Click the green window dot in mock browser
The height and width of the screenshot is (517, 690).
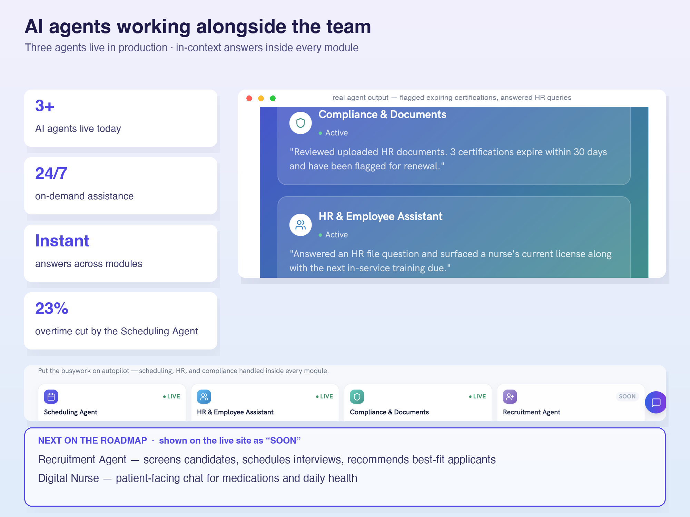click(273, 98)
